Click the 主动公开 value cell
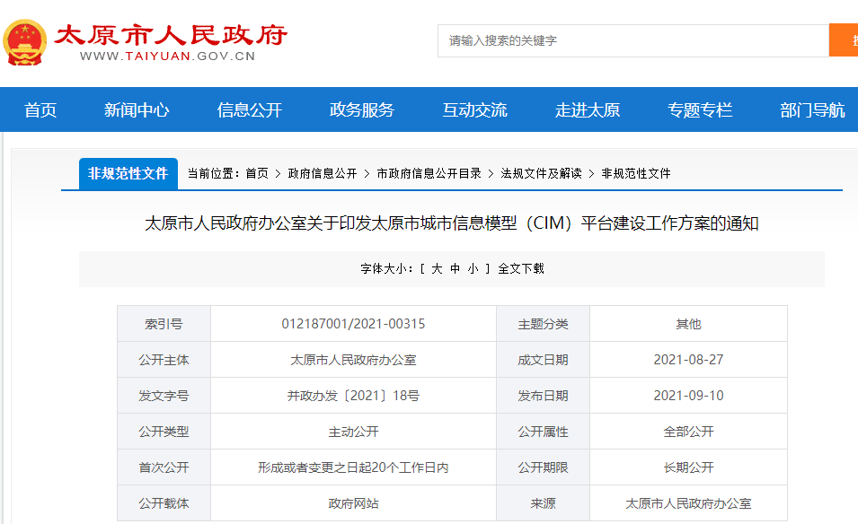Screen dimensions: 858x524 [x=353, y=432]
